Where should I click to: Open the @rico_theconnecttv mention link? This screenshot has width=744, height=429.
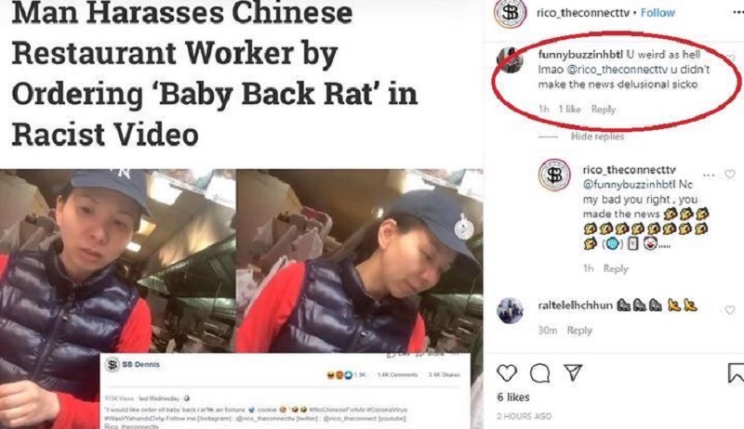(617, 70)
